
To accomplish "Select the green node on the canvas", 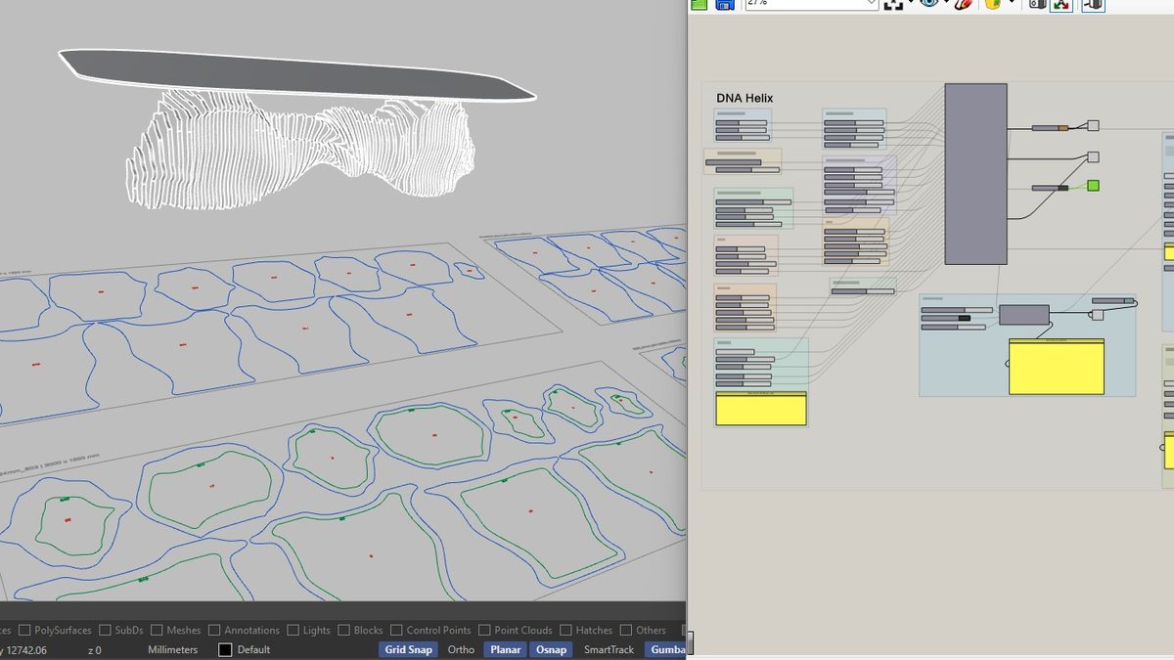I will pyautogui.click(x=1093, y=186).
